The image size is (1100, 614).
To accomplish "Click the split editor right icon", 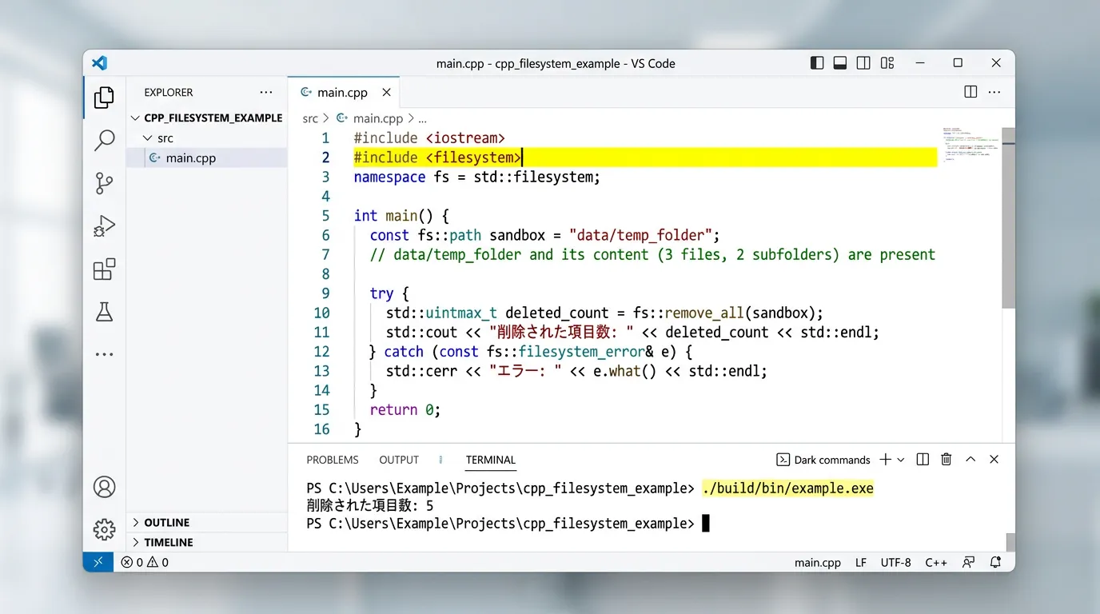I will point(970,92).
